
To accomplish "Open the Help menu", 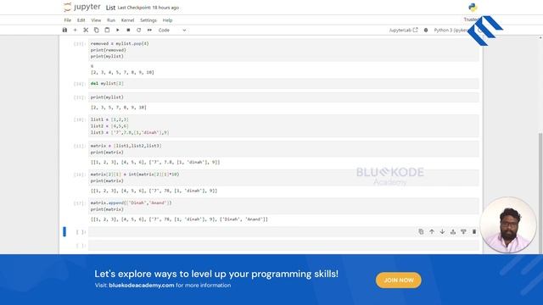I will pos(167,20).
